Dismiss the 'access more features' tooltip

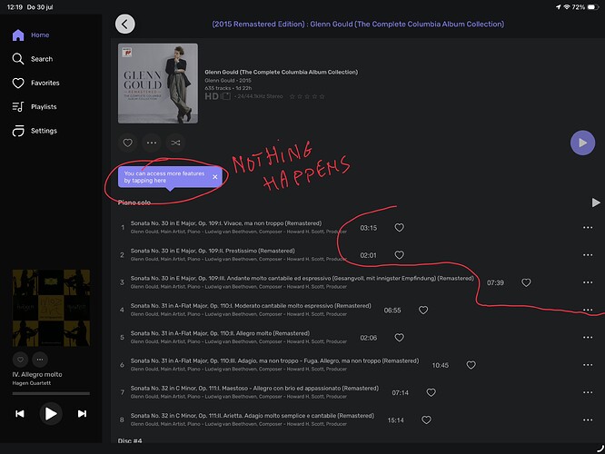point(215,177)
